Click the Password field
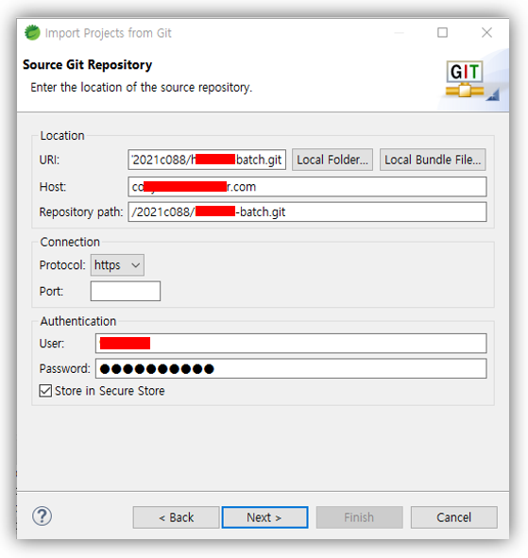528x558 pixels. [291, 368]
